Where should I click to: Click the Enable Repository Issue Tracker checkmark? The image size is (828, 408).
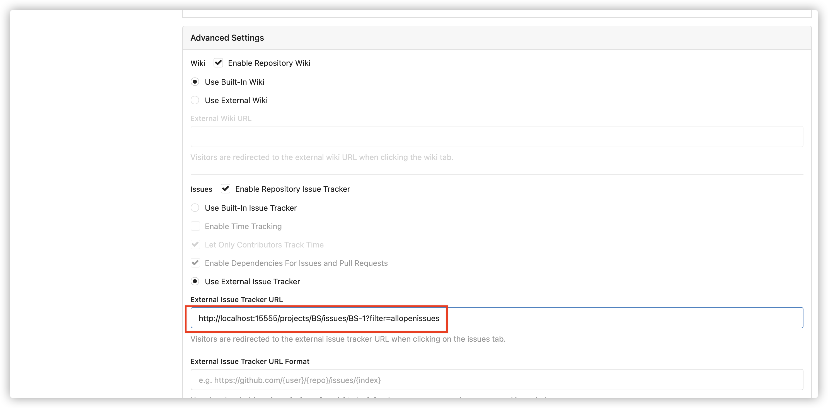click(225, 189)
